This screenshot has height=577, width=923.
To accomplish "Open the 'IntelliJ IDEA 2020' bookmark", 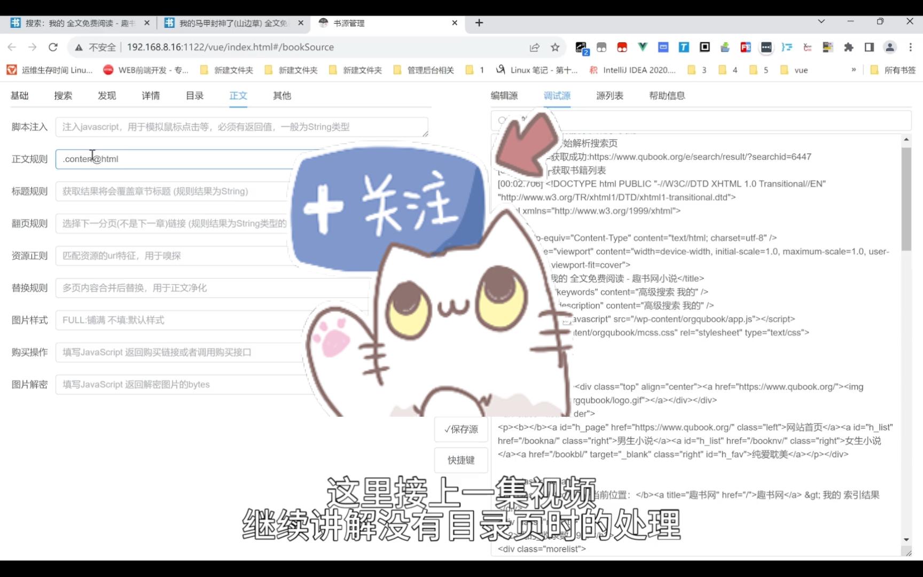I will coord(632,70).
